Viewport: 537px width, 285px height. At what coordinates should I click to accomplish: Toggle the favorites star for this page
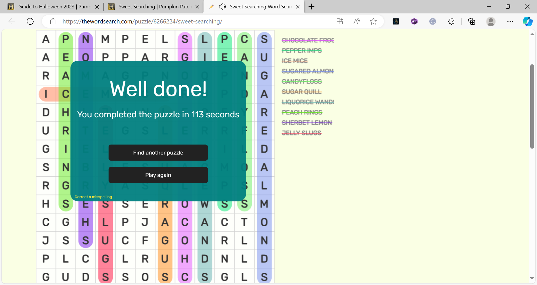(x=374, y=22)
